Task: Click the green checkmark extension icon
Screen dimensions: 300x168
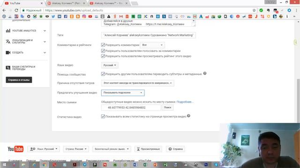Action: coord(261,10)
